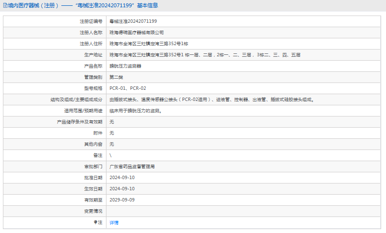Click approval department 广东省药品监督管理局
The height and width of the screenshot is (233, 386).
[x=132, y=166]
